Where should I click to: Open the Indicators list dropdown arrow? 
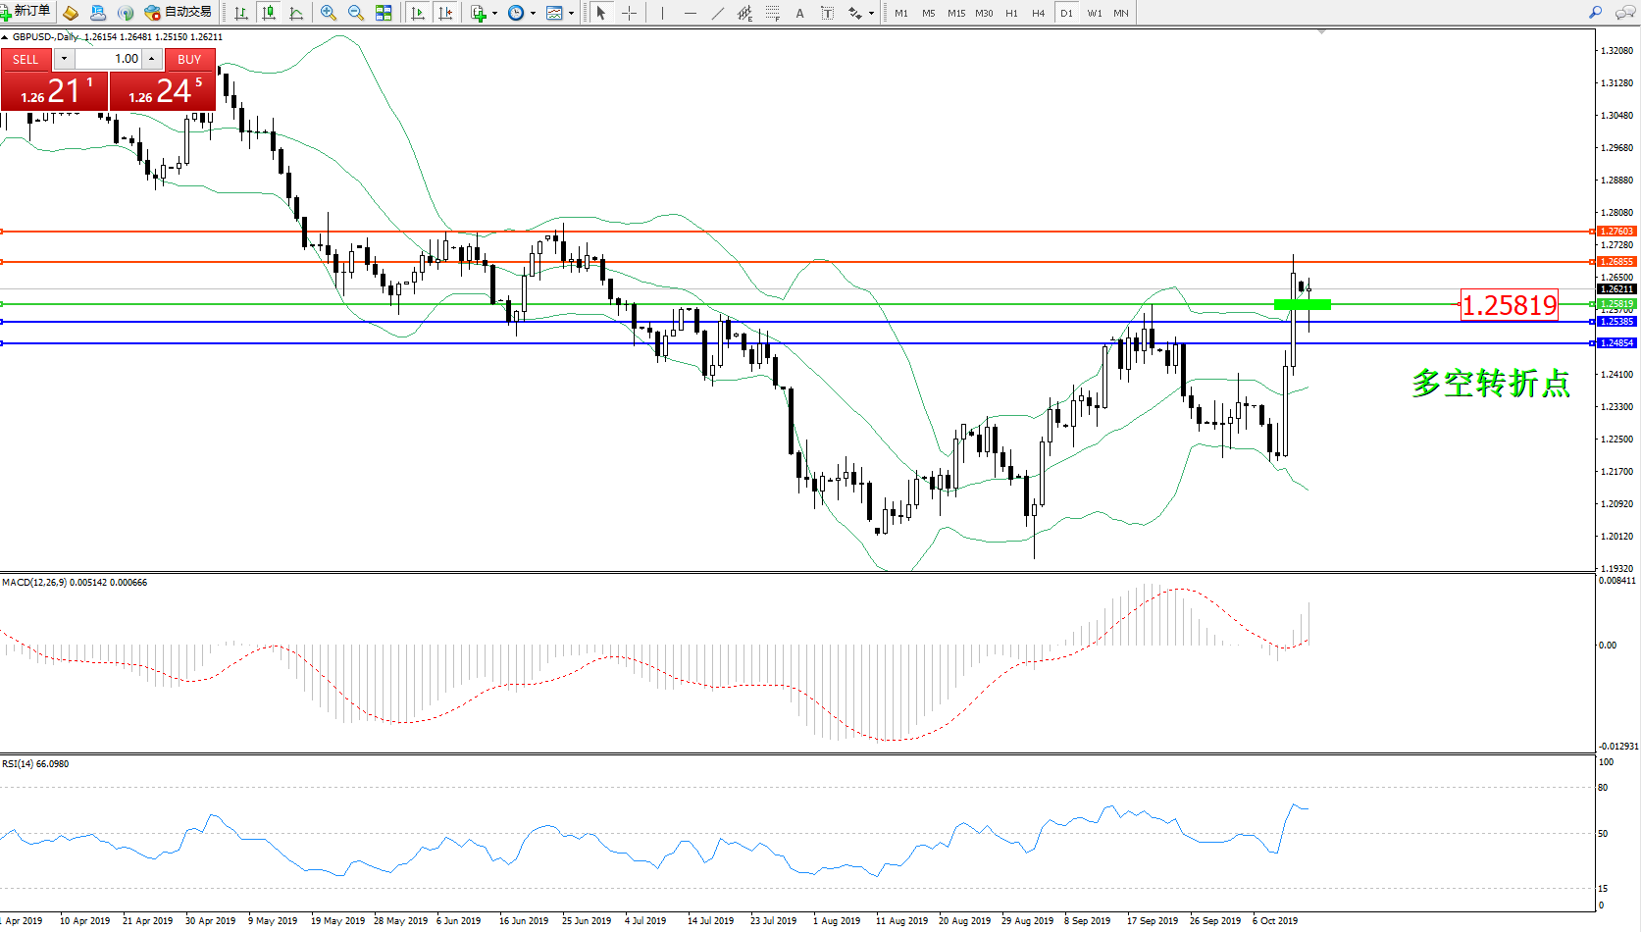click(x=494, y=13)
